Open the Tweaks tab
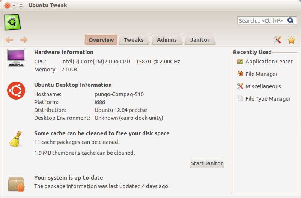 134,40
